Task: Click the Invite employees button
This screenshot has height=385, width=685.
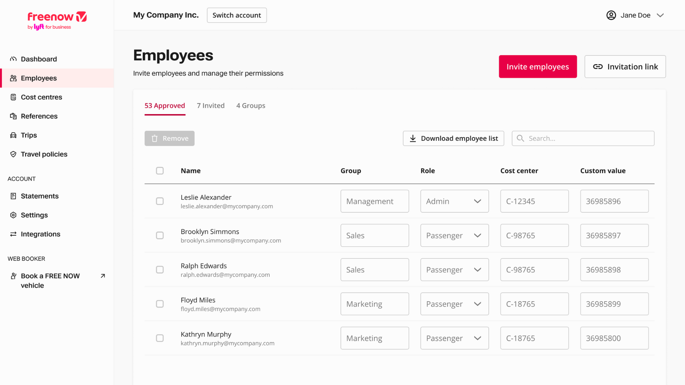Action: 537,67
